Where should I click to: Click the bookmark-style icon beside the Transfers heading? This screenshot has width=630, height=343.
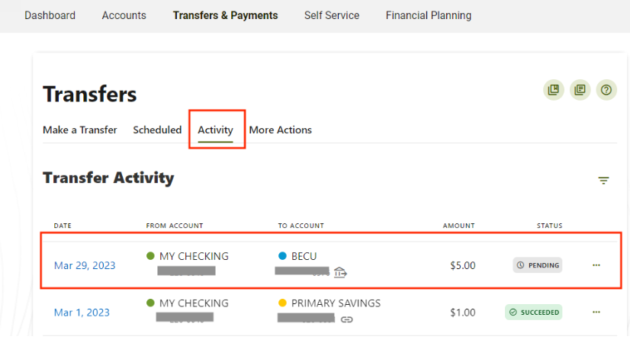tap(554, 90)
